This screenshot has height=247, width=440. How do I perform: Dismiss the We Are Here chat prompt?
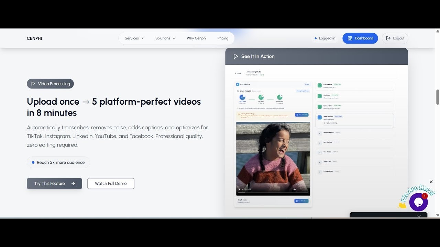click(431, 182)
